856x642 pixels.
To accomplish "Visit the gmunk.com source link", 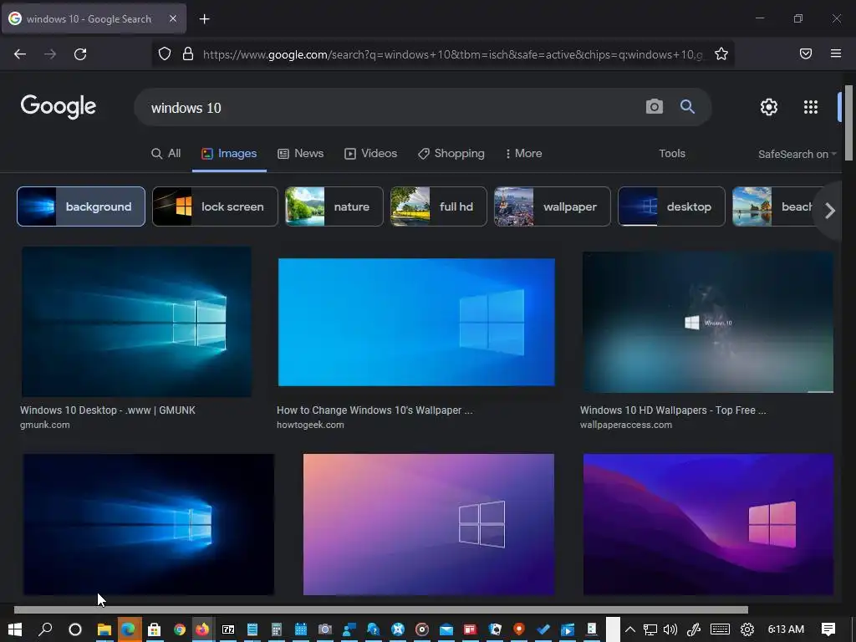I will [45, 425].
